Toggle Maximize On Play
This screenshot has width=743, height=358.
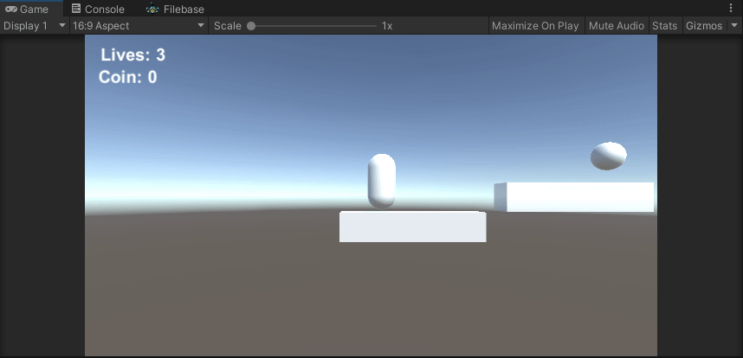coord(535,26)
